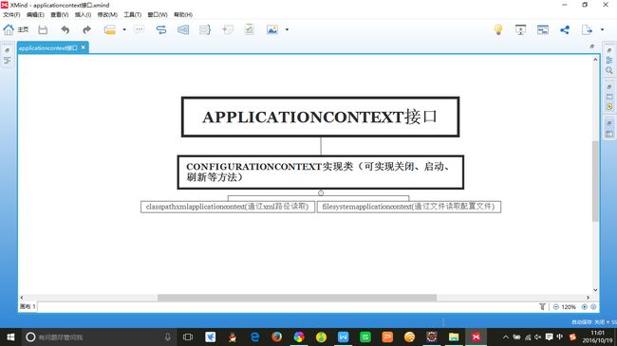Open File Explorer from the taskbar
Screen dimensions: 617x346
454,337
